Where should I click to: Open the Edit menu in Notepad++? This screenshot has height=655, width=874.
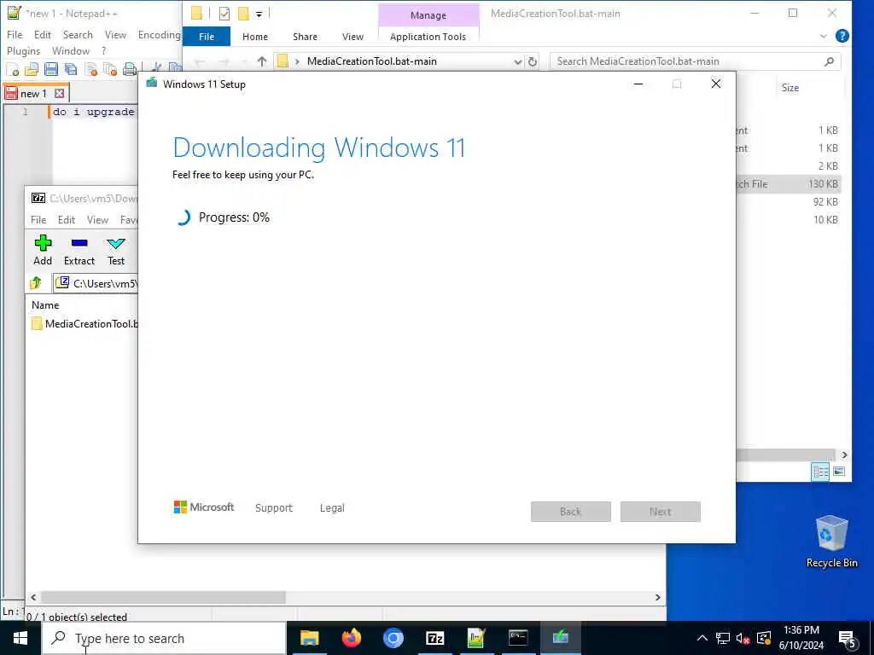tap(43, 34)
